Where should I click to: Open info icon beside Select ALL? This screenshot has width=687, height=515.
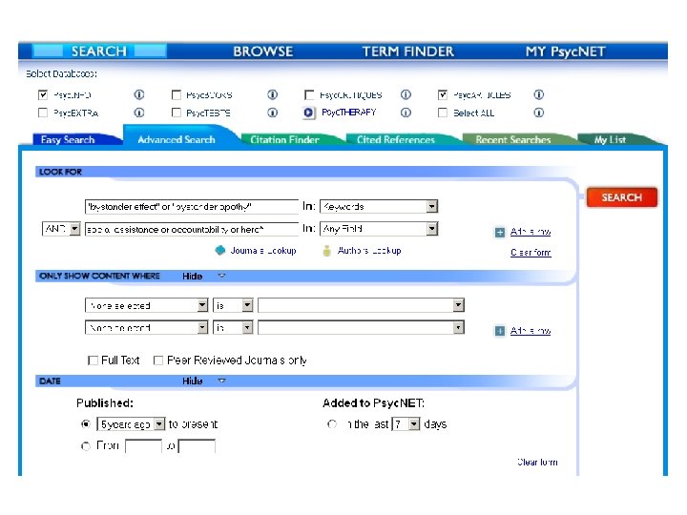click(x=538, y=113)
